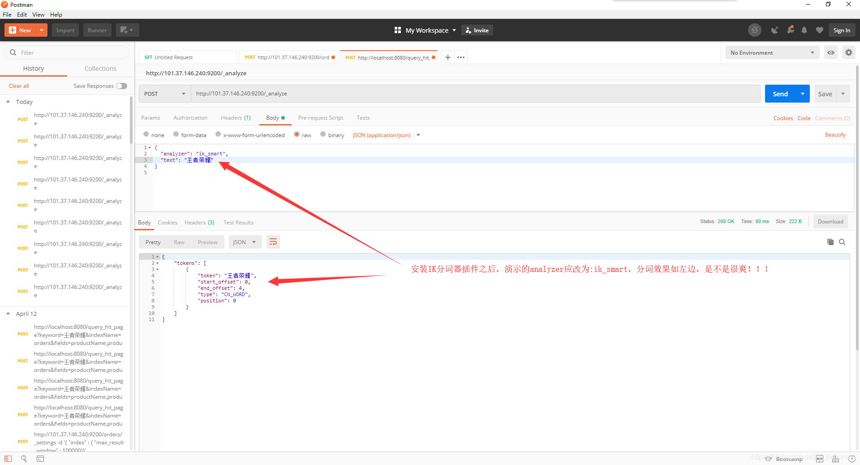Open the wrench settings icon in header
The image size is (860, 465).
click(791, 30)
